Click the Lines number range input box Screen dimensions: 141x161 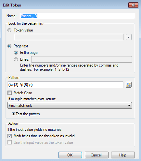pyautogui.click(x=82, y=59)
